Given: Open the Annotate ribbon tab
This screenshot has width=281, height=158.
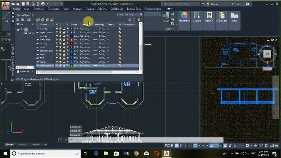Looking at the screenshot, I should click(39, 9).
